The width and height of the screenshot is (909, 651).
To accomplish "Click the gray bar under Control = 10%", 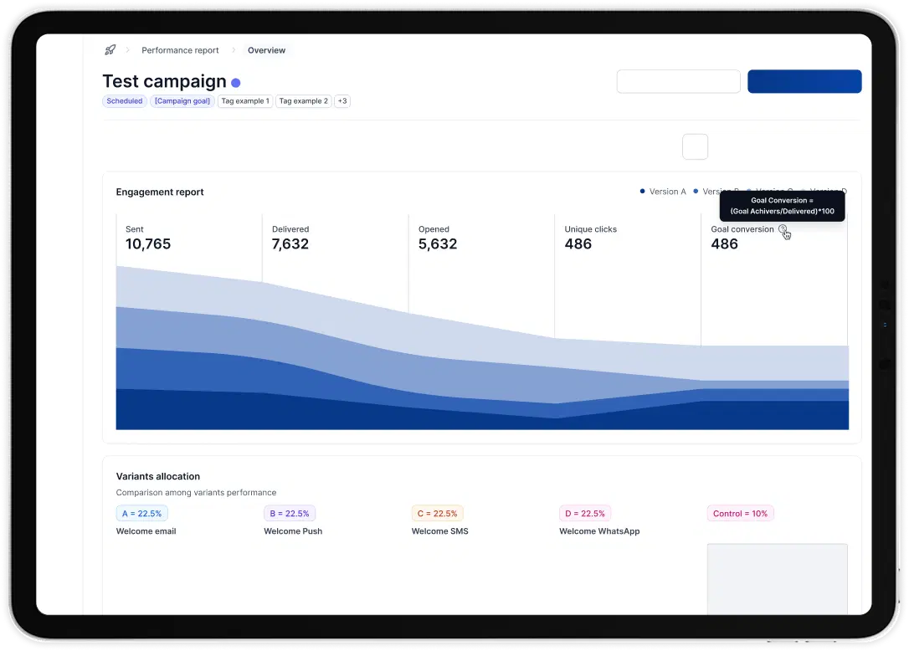I will pos(778,579).
